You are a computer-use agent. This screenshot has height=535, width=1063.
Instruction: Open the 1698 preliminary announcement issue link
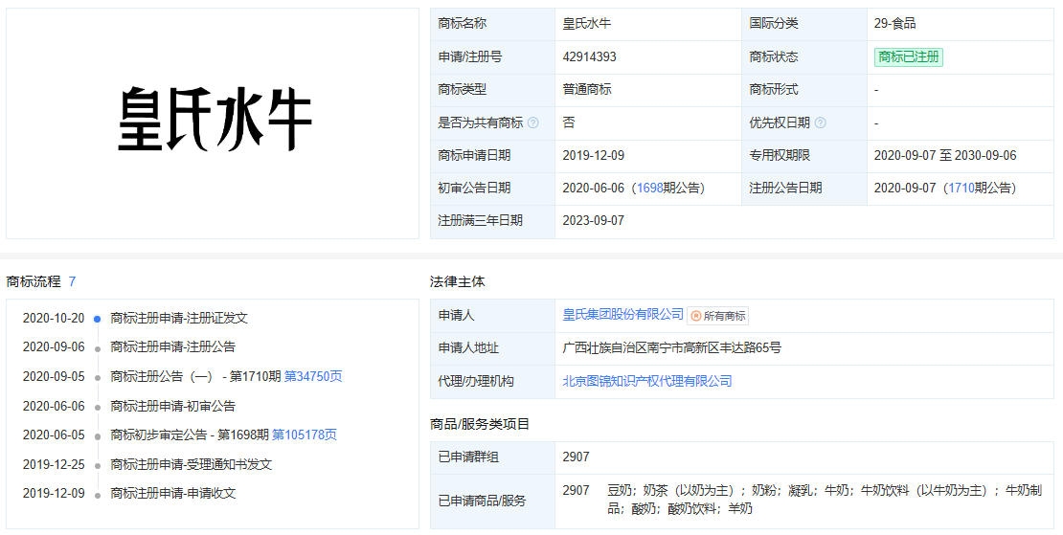[x=649, y=188]
